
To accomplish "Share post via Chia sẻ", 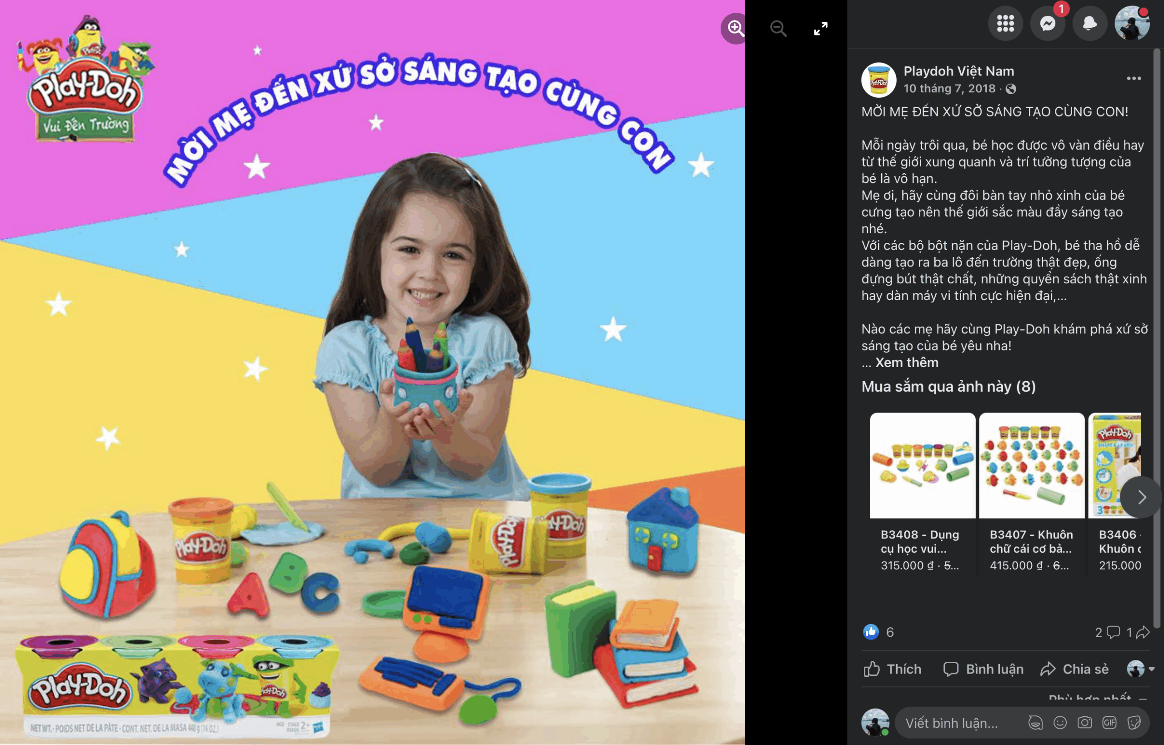I will [1074, 669].
